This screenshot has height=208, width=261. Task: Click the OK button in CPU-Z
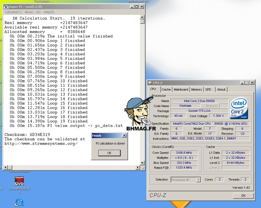click(243, 196)
